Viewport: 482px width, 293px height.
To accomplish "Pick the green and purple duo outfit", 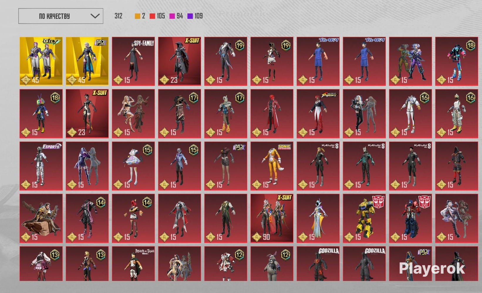I will (x=411, y=61).
